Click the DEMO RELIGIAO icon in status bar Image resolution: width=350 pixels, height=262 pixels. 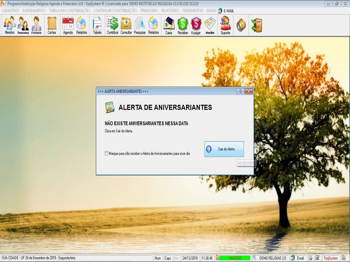(x=255, y=258)
